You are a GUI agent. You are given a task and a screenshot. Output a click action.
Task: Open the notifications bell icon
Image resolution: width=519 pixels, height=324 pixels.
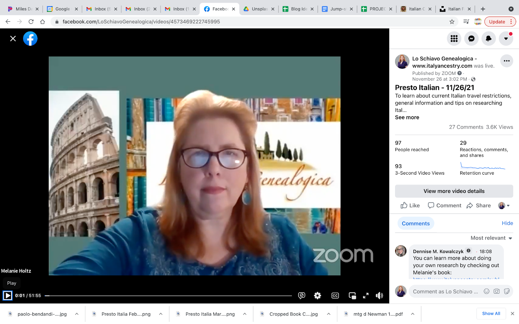tap(489, 39)
